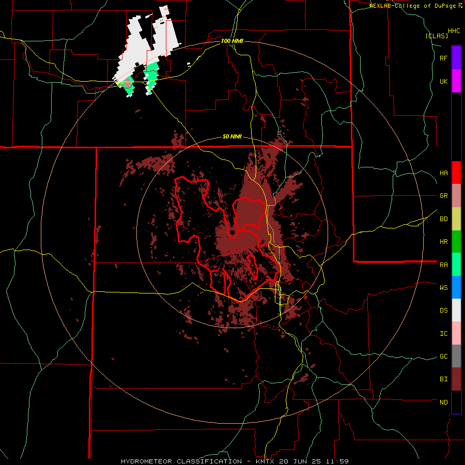
Task: Click the ND legend label
Action: tap(443, 402)
